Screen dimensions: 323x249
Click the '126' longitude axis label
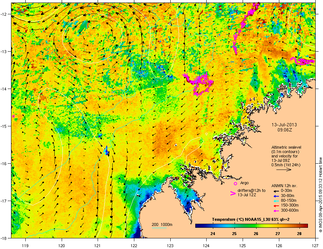tap(279, 245)
